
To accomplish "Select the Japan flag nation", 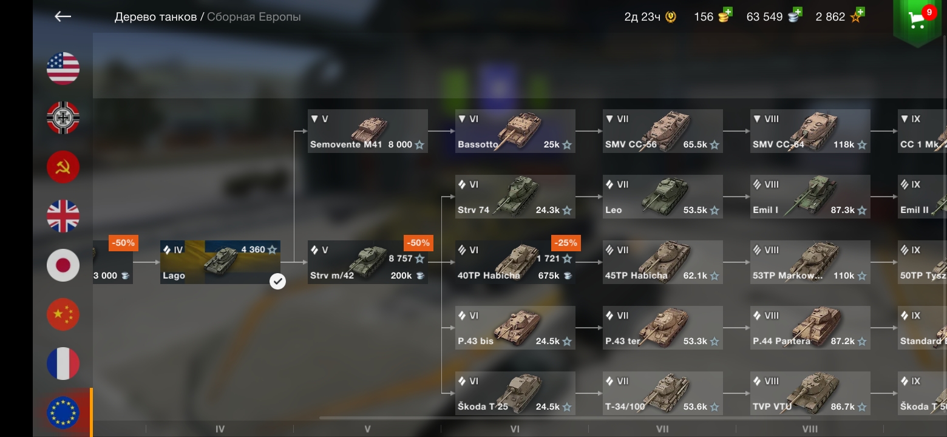I will (63, 265).
